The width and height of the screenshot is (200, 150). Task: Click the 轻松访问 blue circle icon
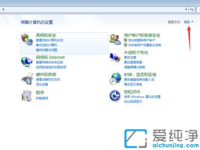tap(115, 96)
